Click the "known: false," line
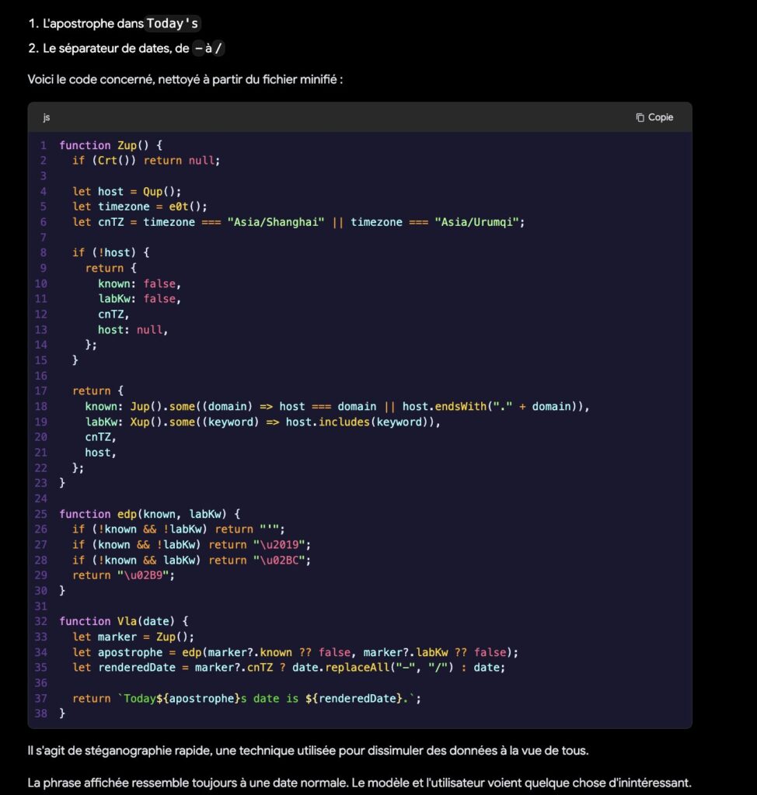 tap(140, 283)
